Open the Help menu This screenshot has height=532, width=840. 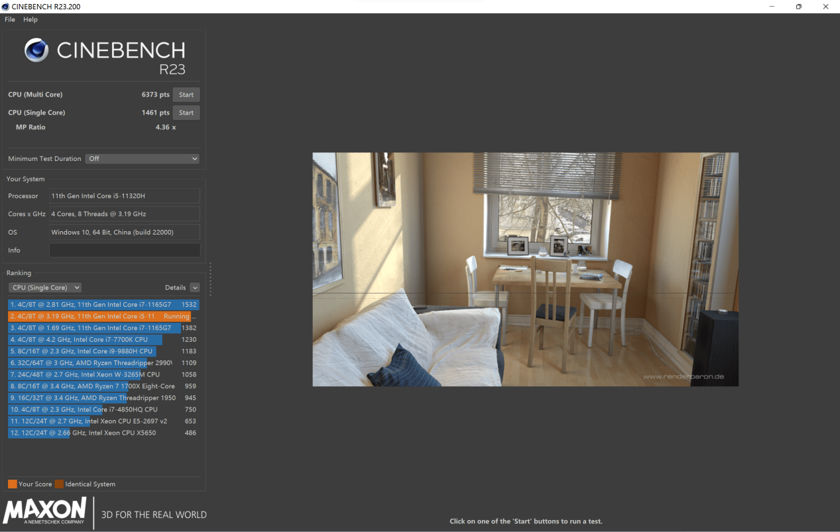point(30,20)
